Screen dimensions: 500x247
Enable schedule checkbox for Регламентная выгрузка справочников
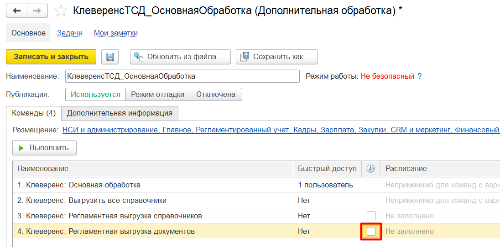[371, 216]
